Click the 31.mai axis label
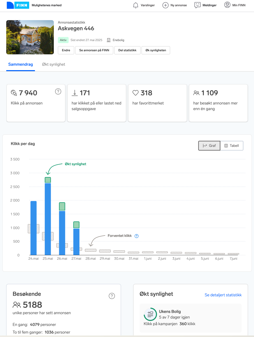 [133, 258]
